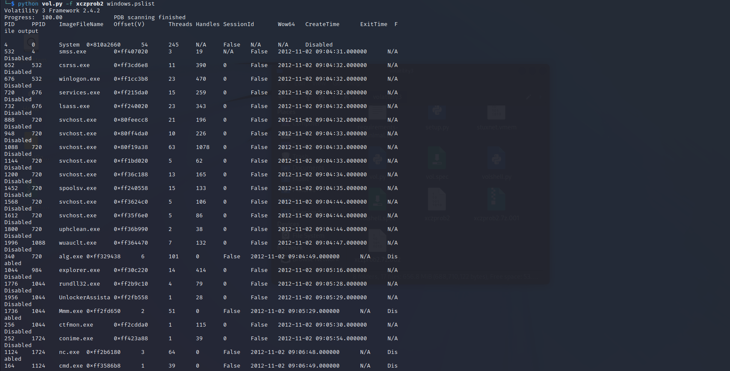
Task: Click offset '0×ff2b6180' in nc.exe row
Action: point(103,352)
